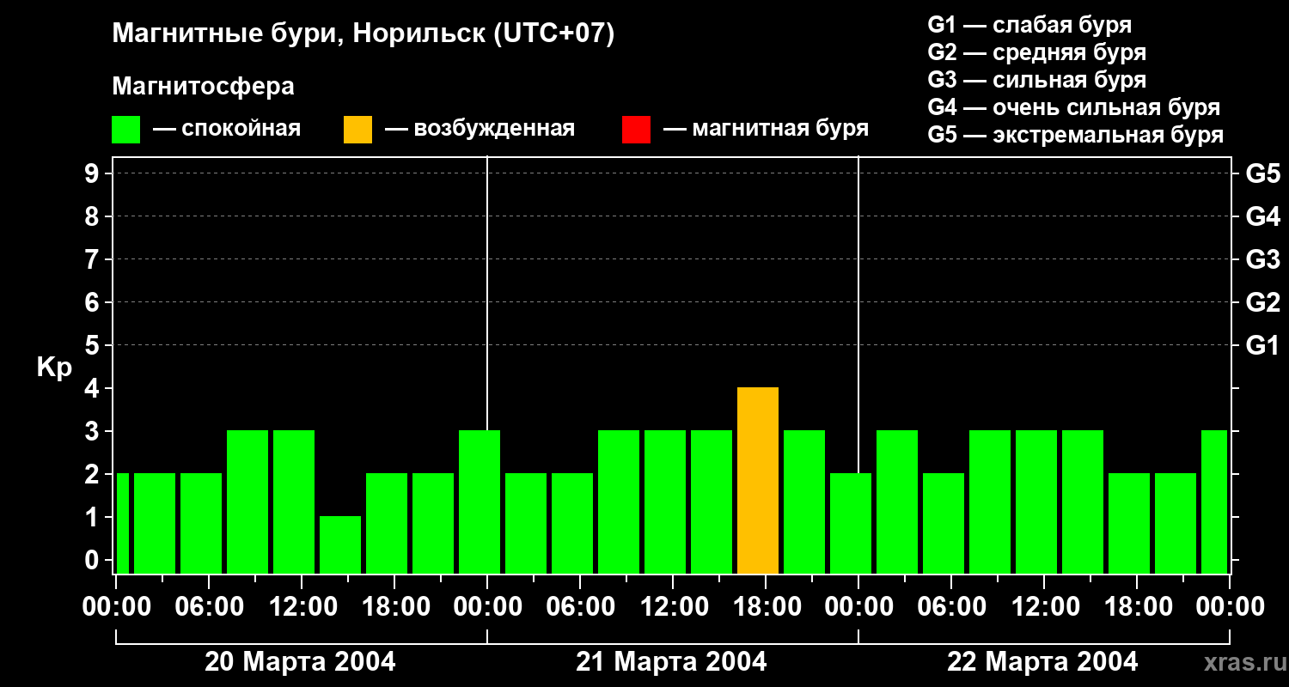
Task: Click the '— возбужденная' legend label
Action: tap(480, 129)
